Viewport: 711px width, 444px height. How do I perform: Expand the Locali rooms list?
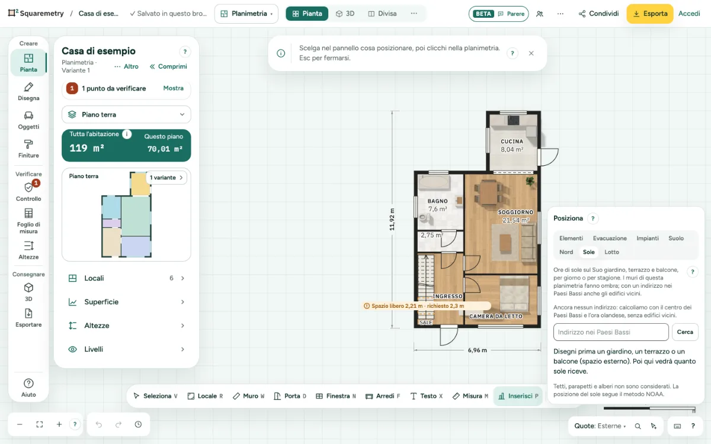point(126,278)
